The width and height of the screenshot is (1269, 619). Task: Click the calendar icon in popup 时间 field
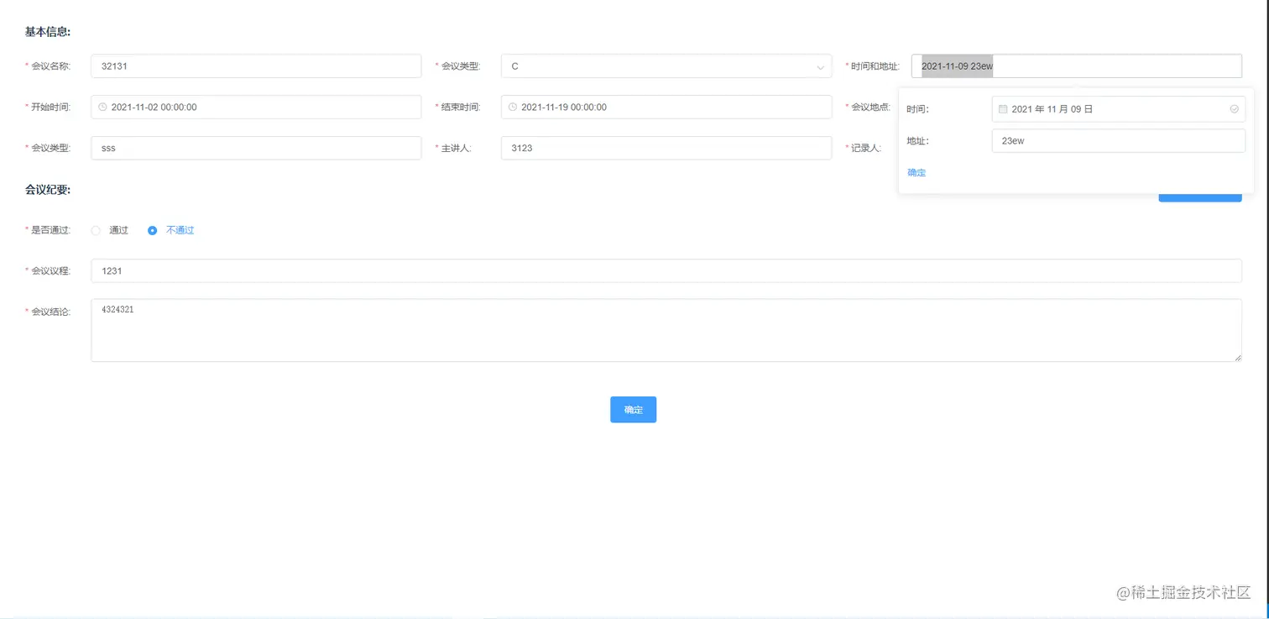point(1003,109)
